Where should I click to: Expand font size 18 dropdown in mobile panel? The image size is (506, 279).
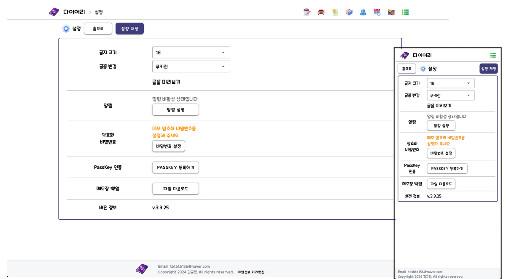450,83
